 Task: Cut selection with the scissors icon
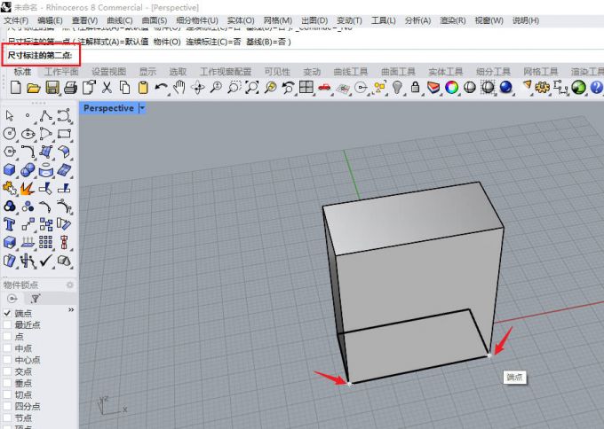107,88
